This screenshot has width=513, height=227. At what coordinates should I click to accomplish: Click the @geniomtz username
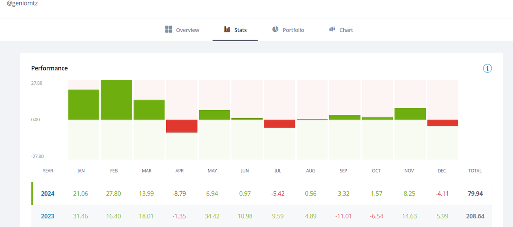[21, 3]
